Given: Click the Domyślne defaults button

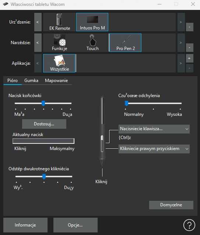Looking at the screenshot, I should tap(171, 205).
